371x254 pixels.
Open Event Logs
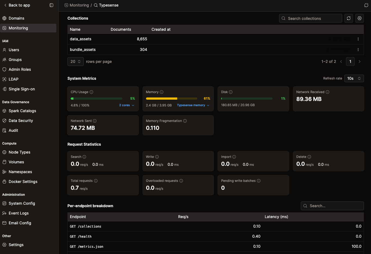[28, 213]
